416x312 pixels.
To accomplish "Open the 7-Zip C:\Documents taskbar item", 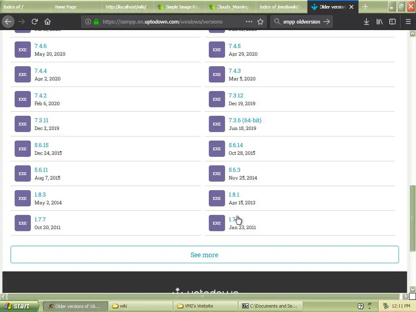I will [x=270, y=306].
